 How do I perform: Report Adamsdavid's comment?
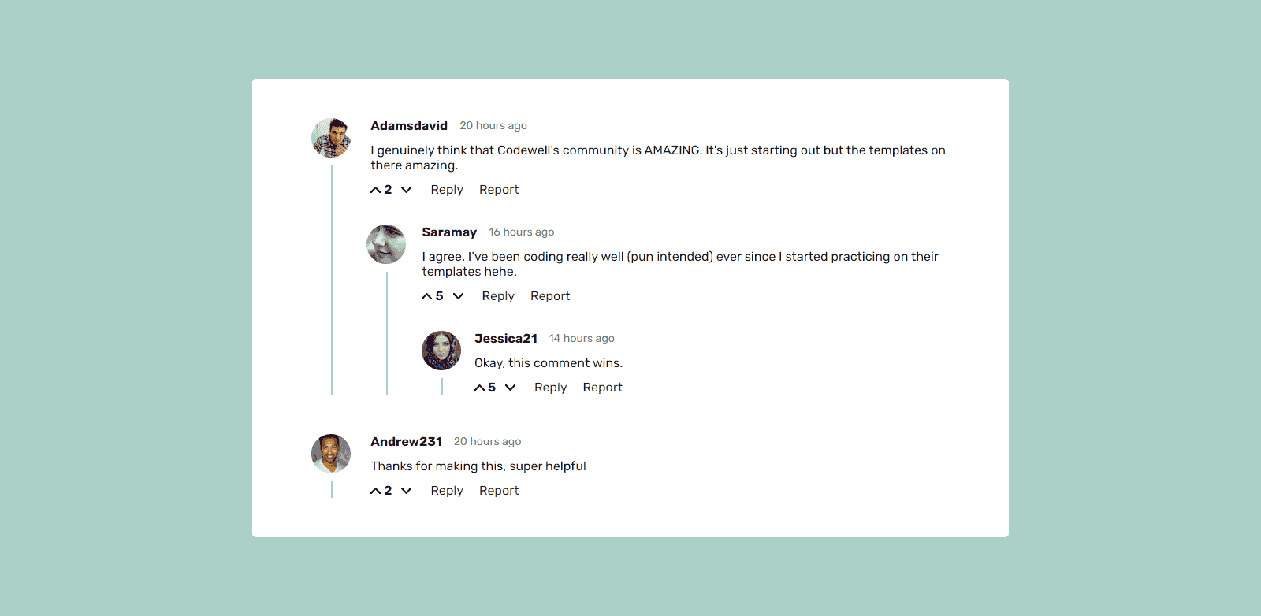click(499, 190)
